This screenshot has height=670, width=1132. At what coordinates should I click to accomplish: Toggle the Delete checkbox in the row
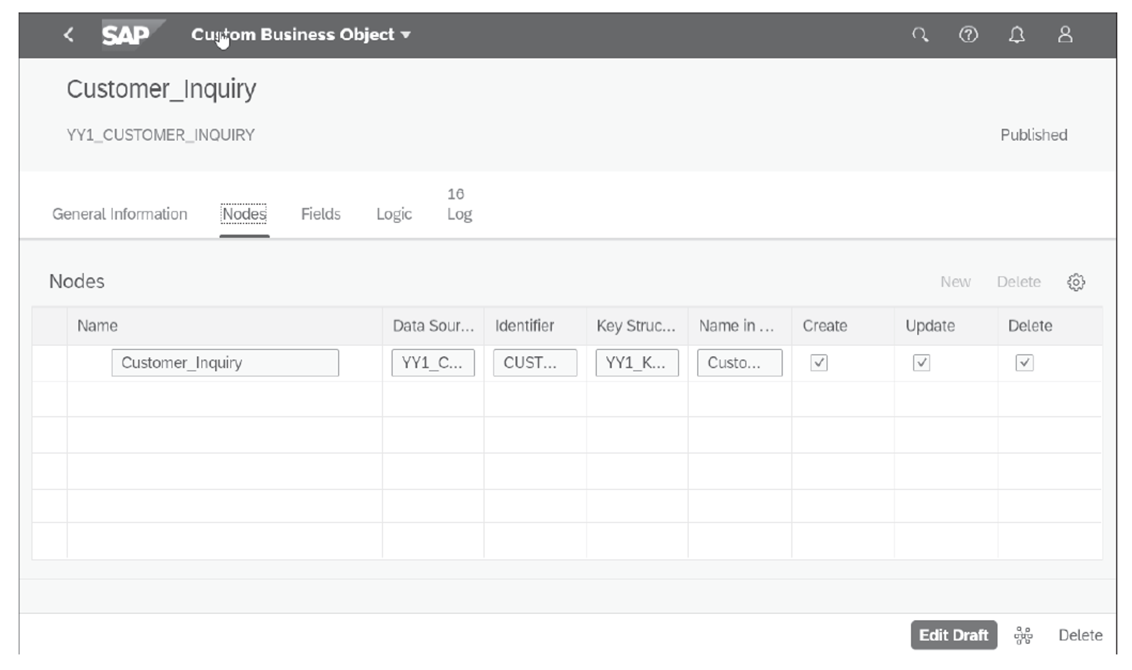tap(1024, 363)
